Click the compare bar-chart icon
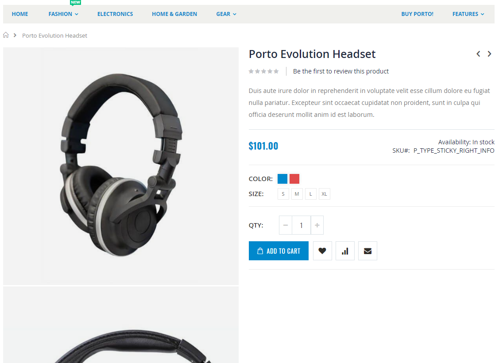The height and width of the screenshot is (363, 499). 345,251
